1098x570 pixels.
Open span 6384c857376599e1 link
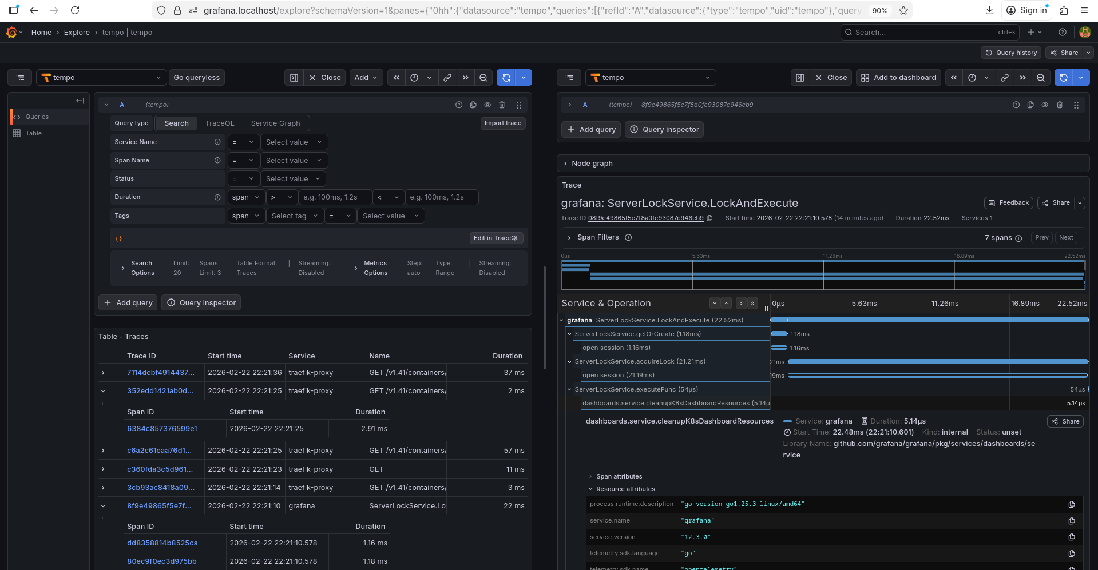(x=162, y=429)
